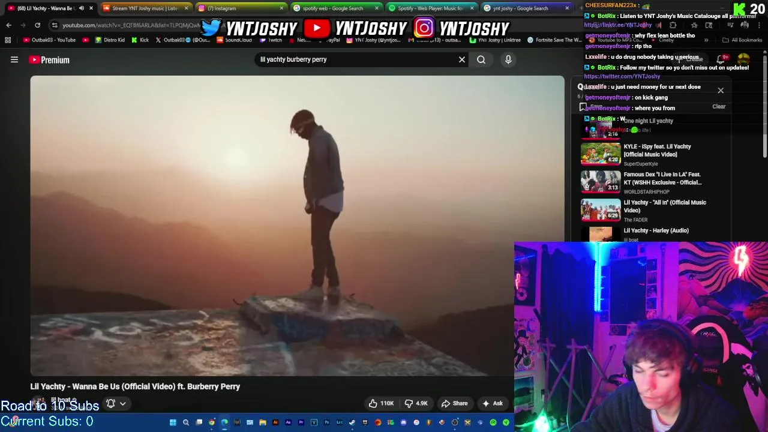Close the queue panel with X

pyautogui.click(x=721, y=91)
